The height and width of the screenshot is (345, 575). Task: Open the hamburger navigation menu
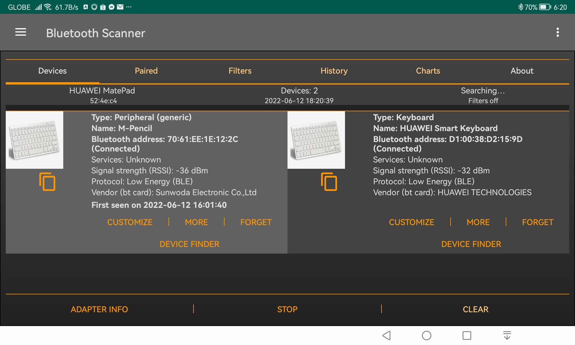tap(21, 32)
